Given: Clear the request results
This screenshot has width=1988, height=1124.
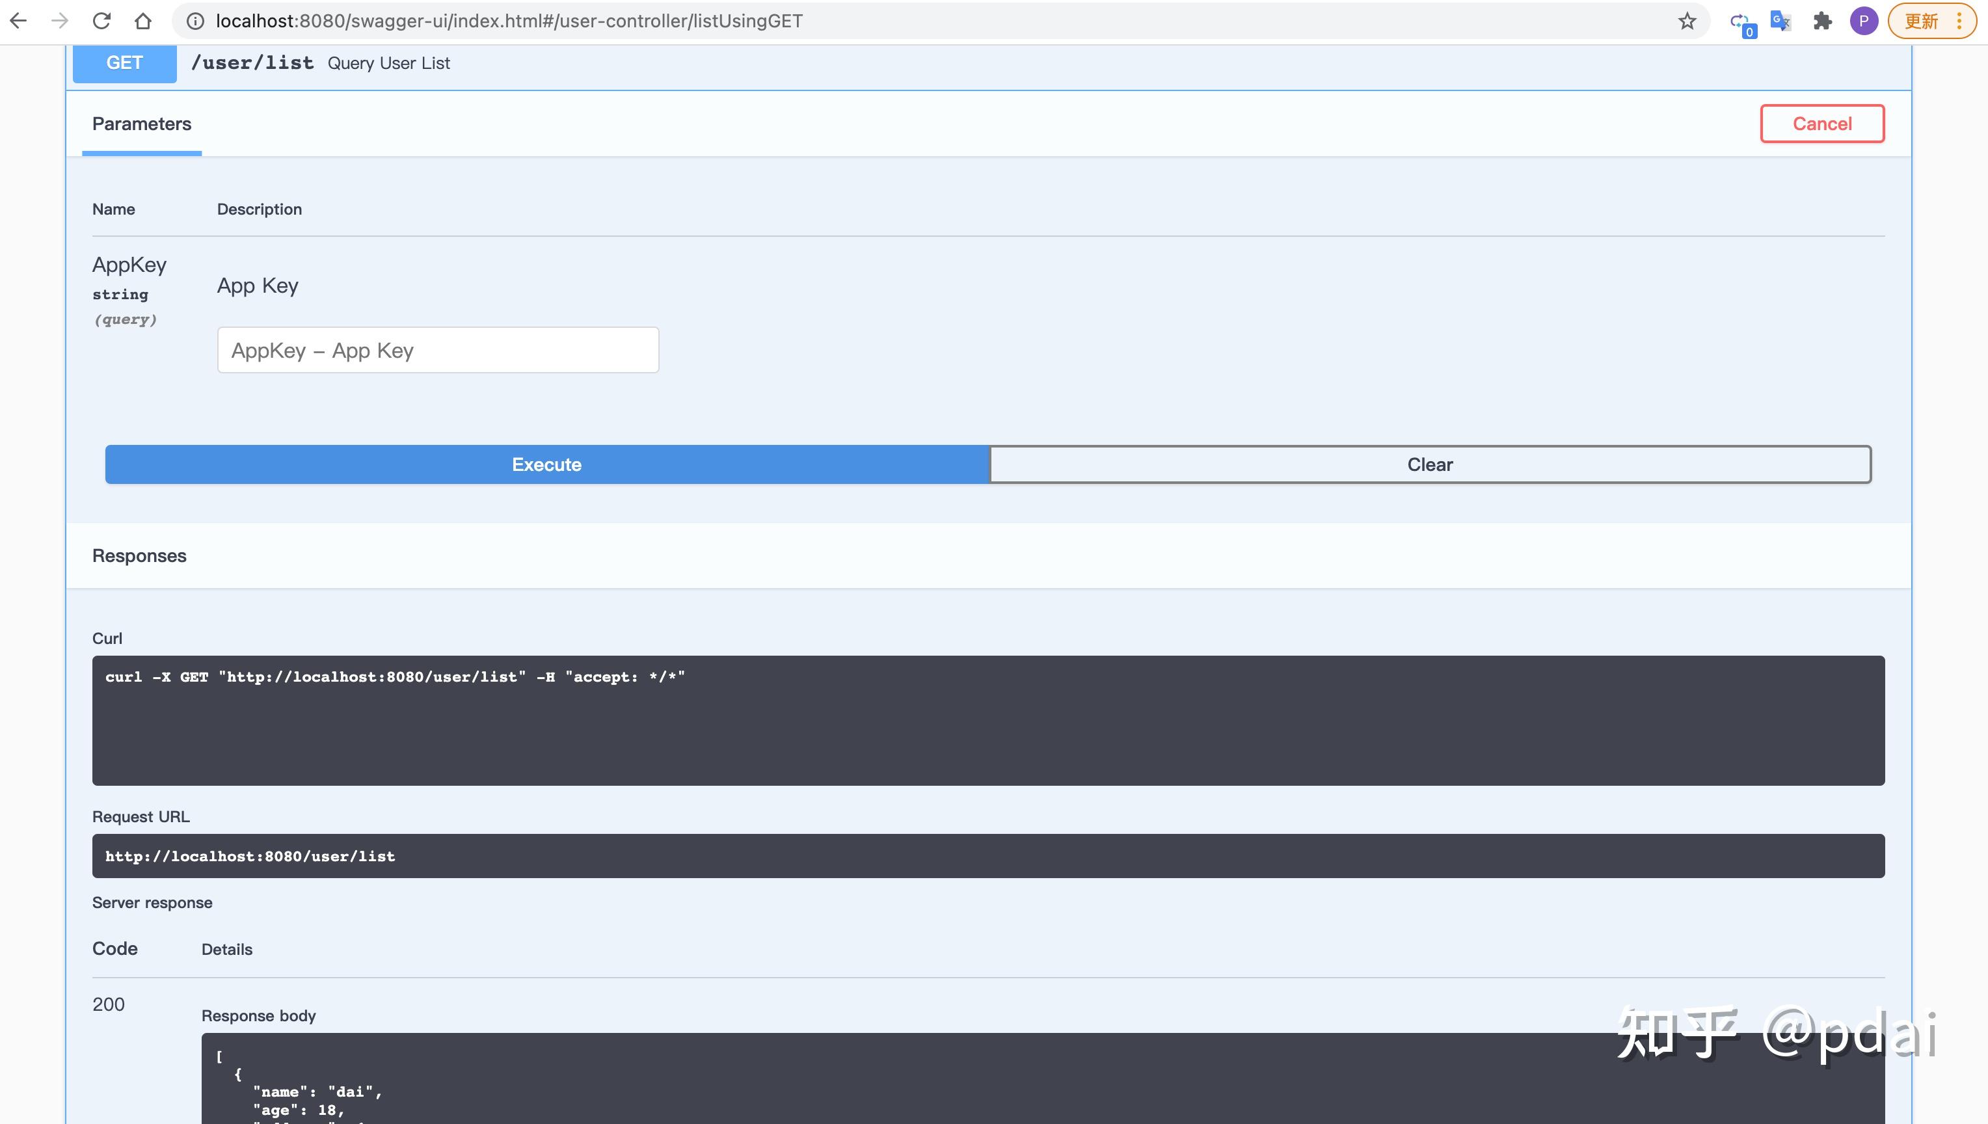Looking at the screenshot, I should click(1430, 464).
